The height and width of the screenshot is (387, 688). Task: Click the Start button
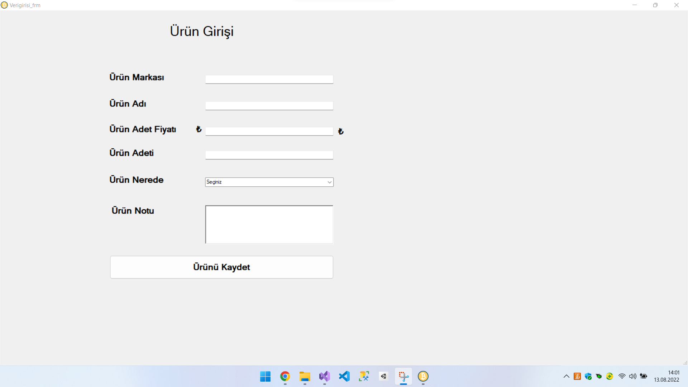coord(265,377)
